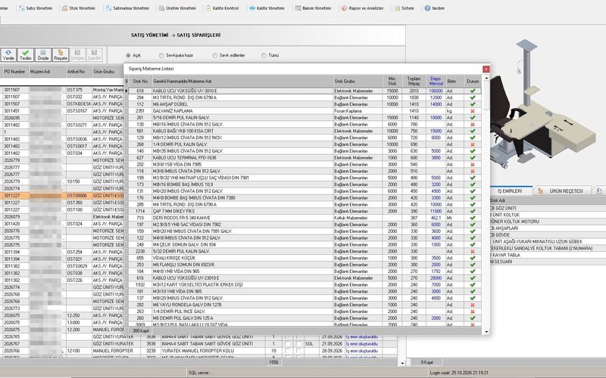
Task: Click red X status of GALVANİZ KAPLAMA row
Action: point(472,111)
